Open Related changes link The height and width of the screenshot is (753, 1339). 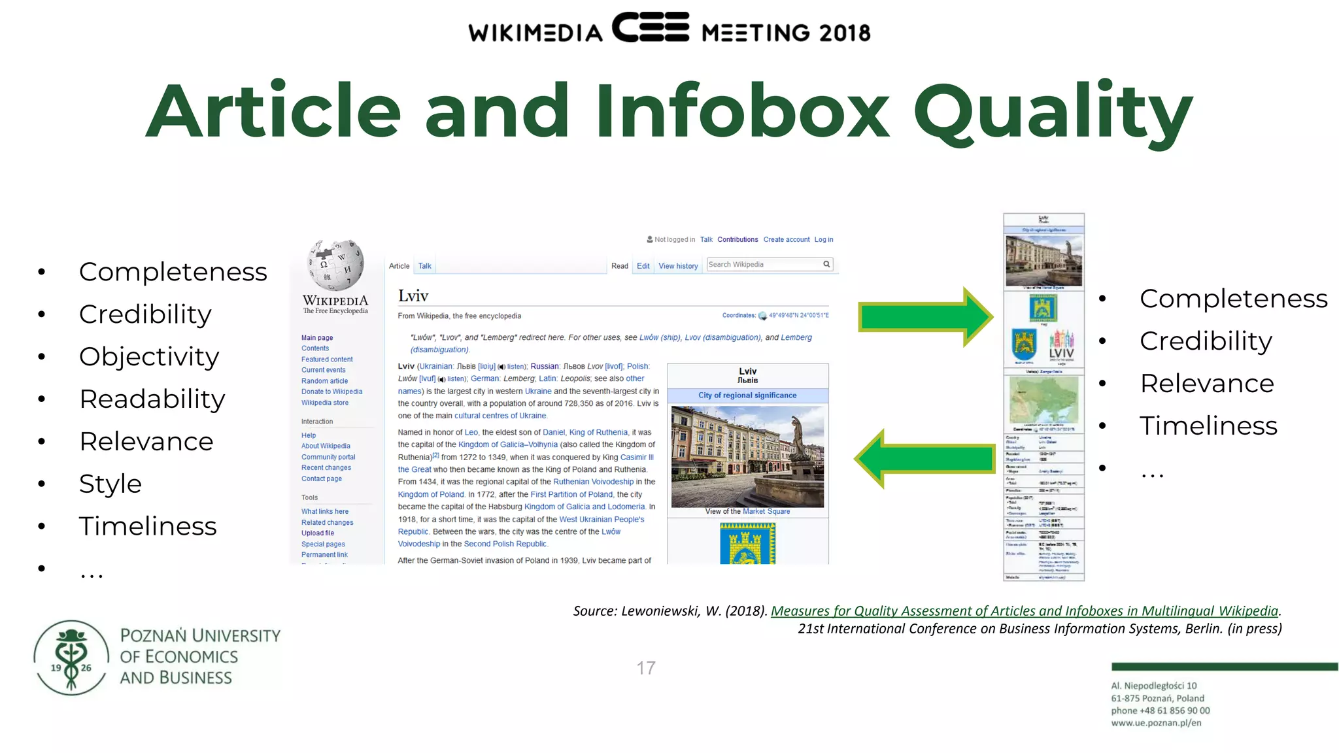coord(328,522)
